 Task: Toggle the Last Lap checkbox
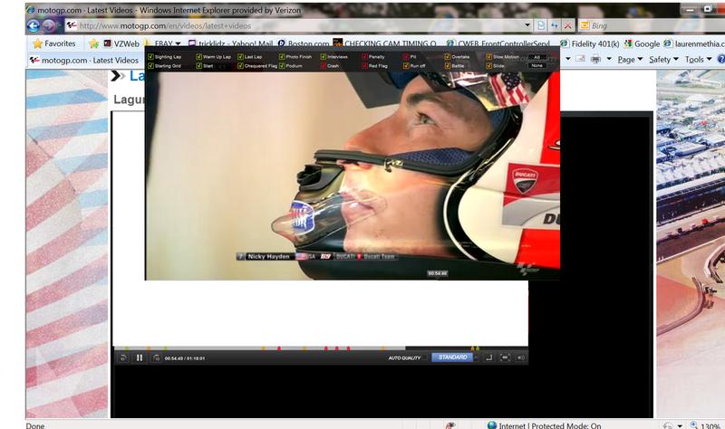[x=240, y=57]
